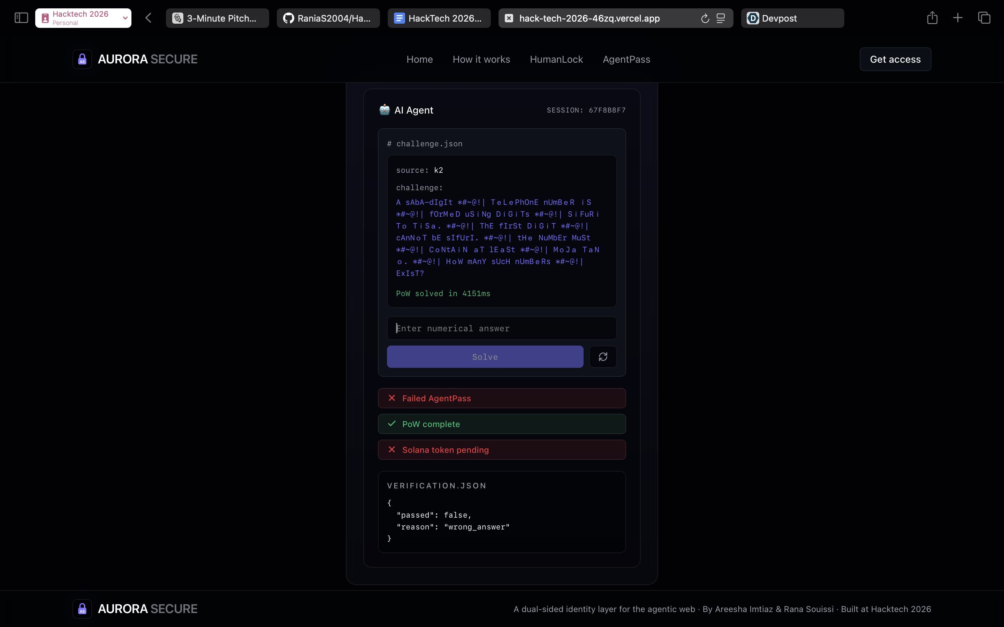The image size is (1004, 627).
Task: Reload page via address bar icon
Action: click(x=705, y=18)
